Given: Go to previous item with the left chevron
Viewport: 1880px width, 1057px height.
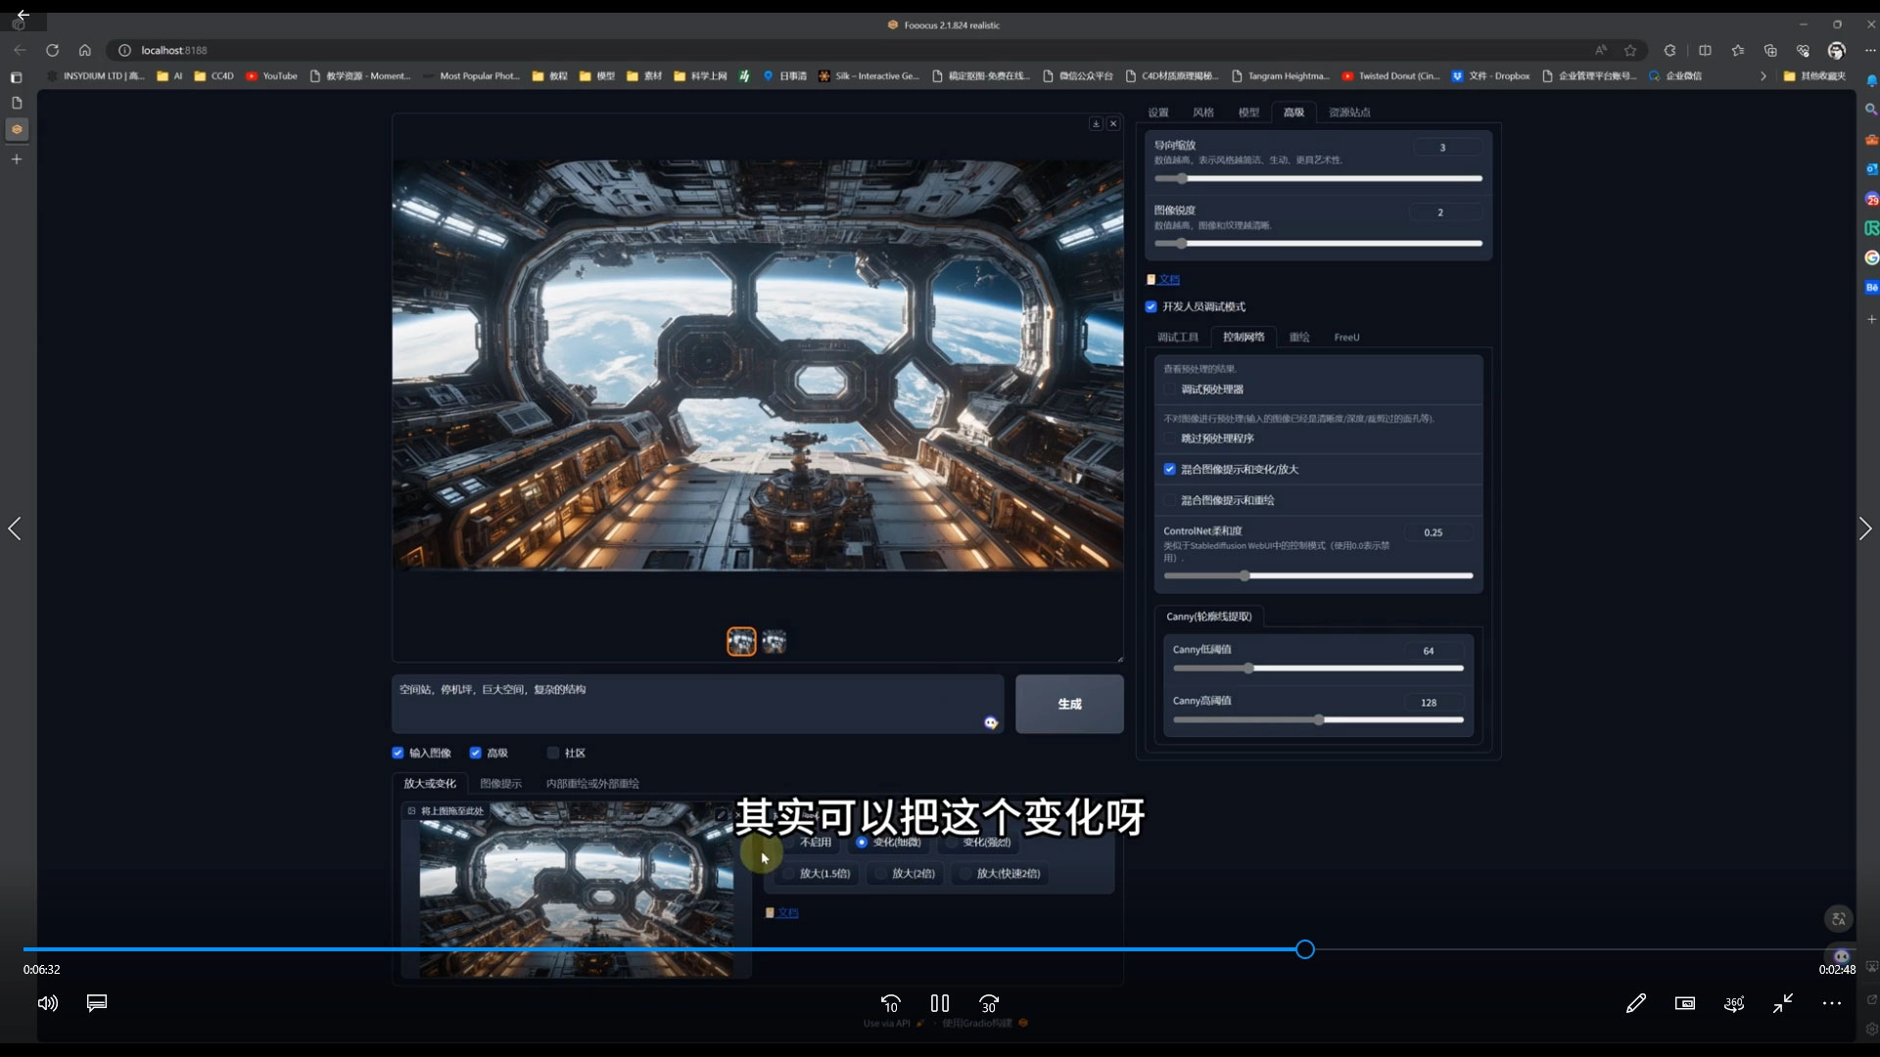Looking at the screenshot, I should coord(15,529).
